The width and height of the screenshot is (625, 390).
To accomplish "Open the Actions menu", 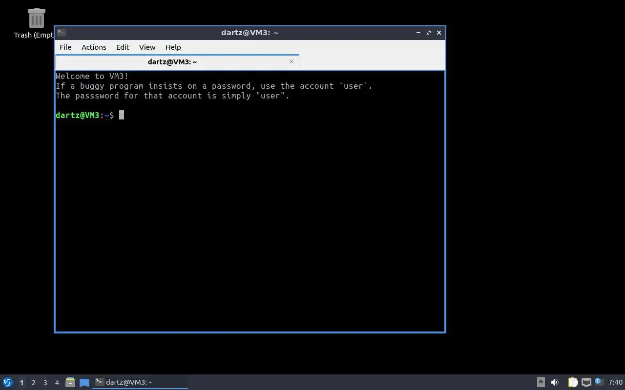I will (x=94, y=47).
